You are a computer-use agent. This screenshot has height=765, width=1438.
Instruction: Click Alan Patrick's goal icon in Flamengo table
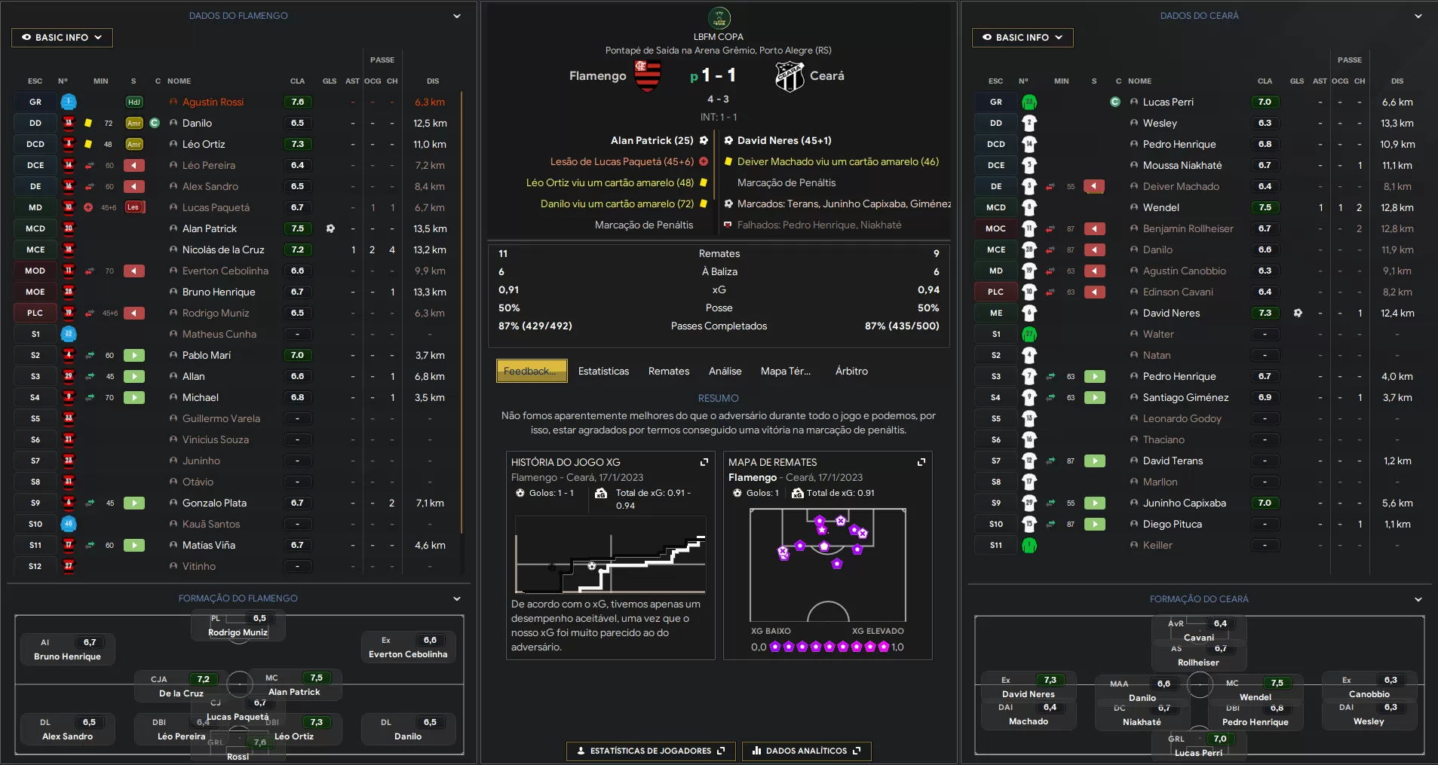coord(330,228)
